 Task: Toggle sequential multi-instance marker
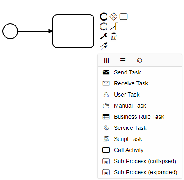(x=123, y=60)
